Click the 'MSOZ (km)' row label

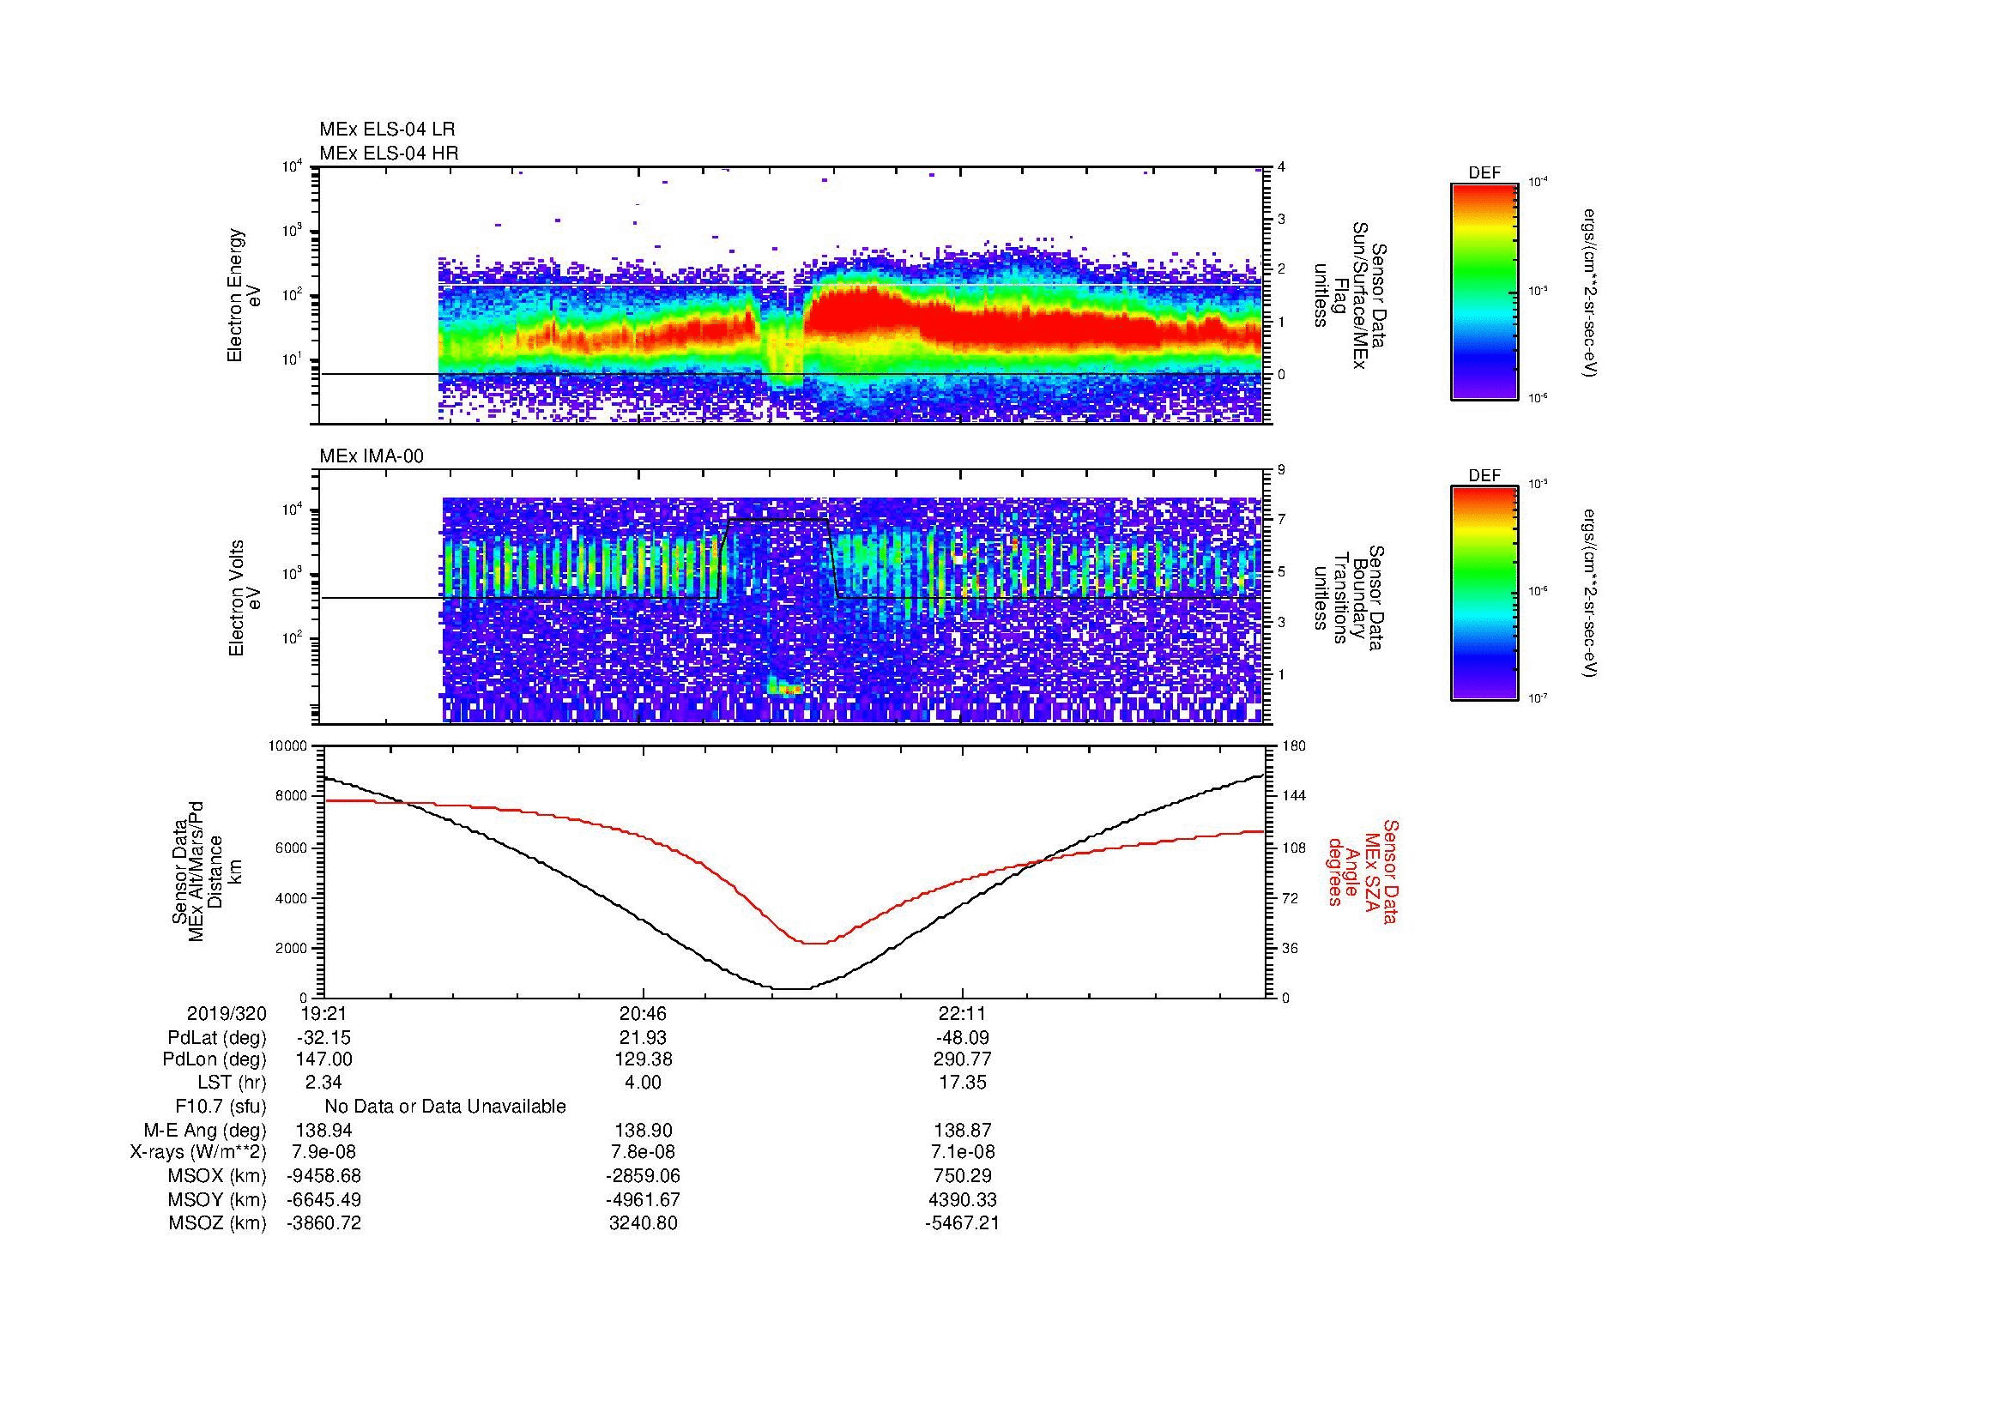point(217,1223)
